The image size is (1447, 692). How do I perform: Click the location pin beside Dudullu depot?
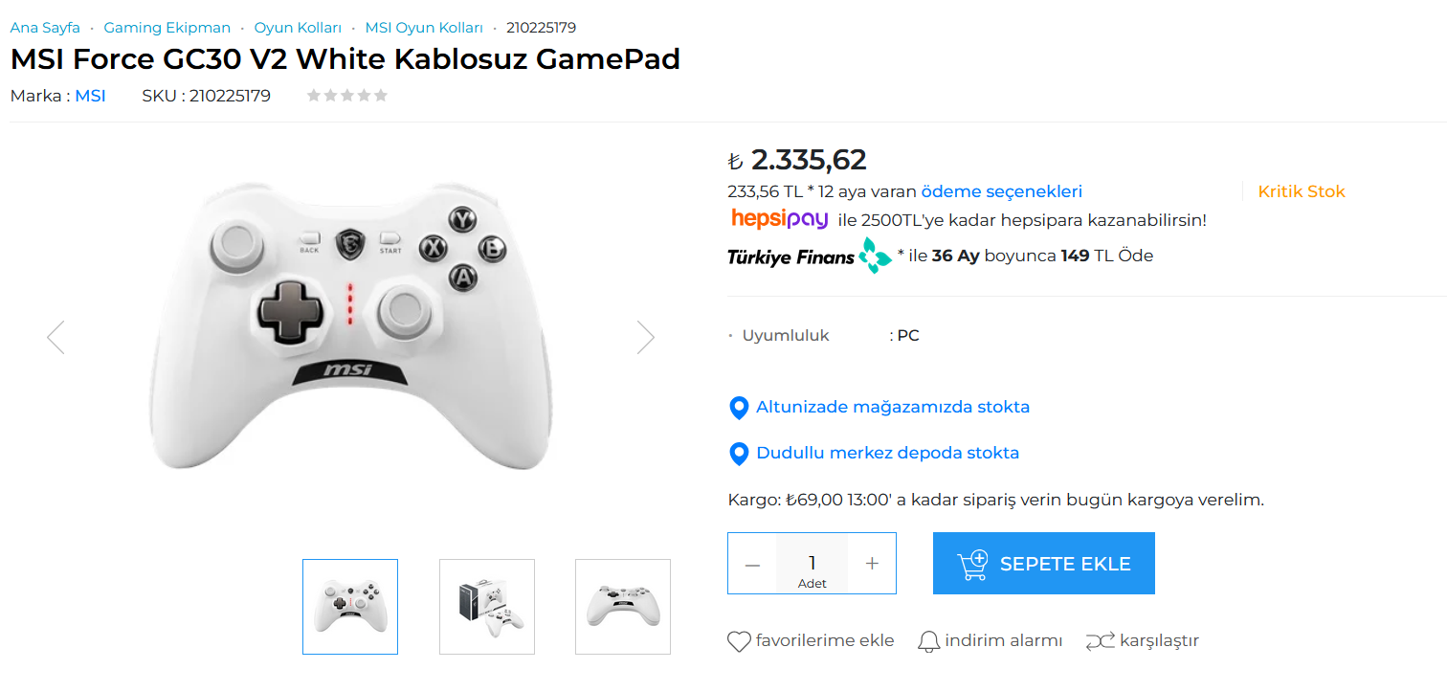[x=739, y=454]
